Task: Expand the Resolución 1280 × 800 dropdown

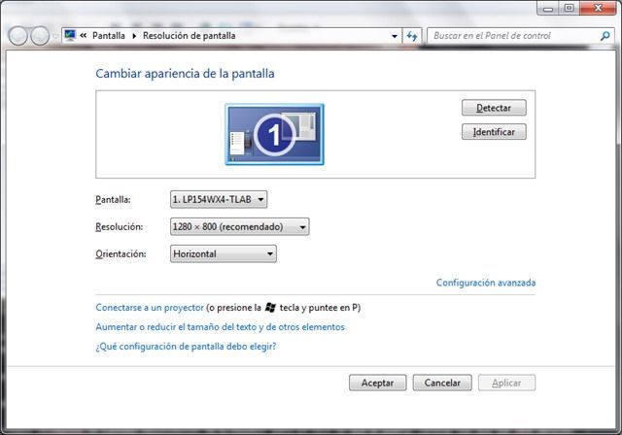Action: point(239,226)
